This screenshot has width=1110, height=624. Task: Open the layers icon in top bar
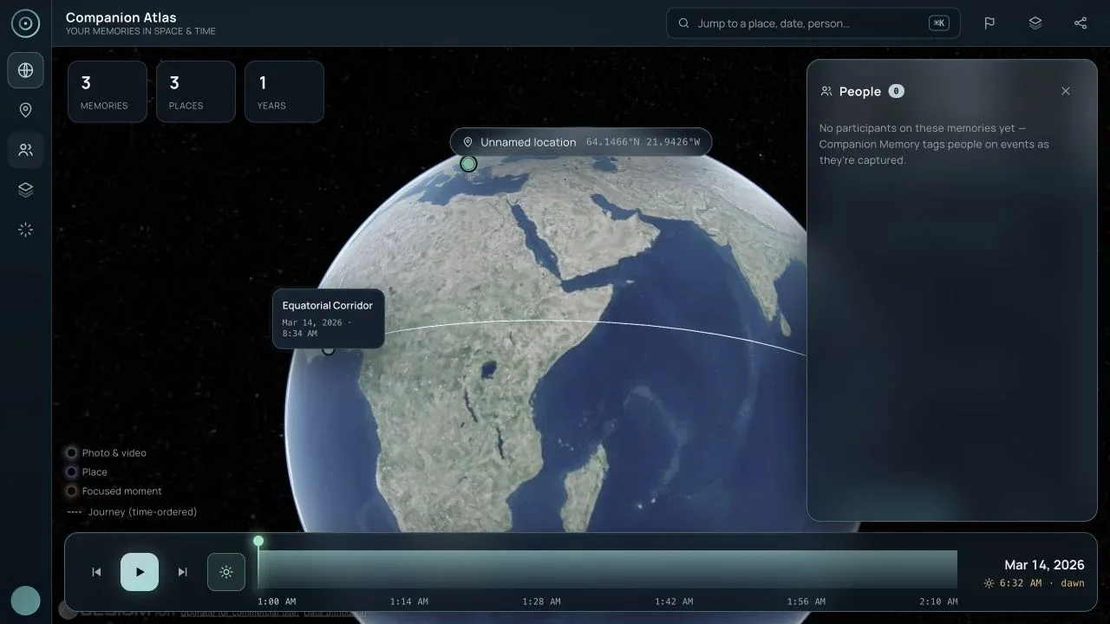(x=1035, y=23)
